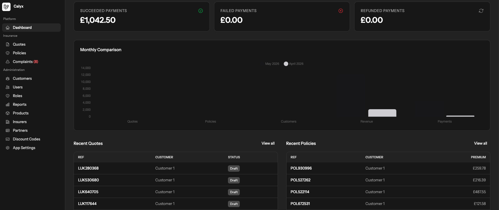Viewport: 499px width, 210px height.
Task: Click the Draft badge for LUK117644
Action: point(234,204)
